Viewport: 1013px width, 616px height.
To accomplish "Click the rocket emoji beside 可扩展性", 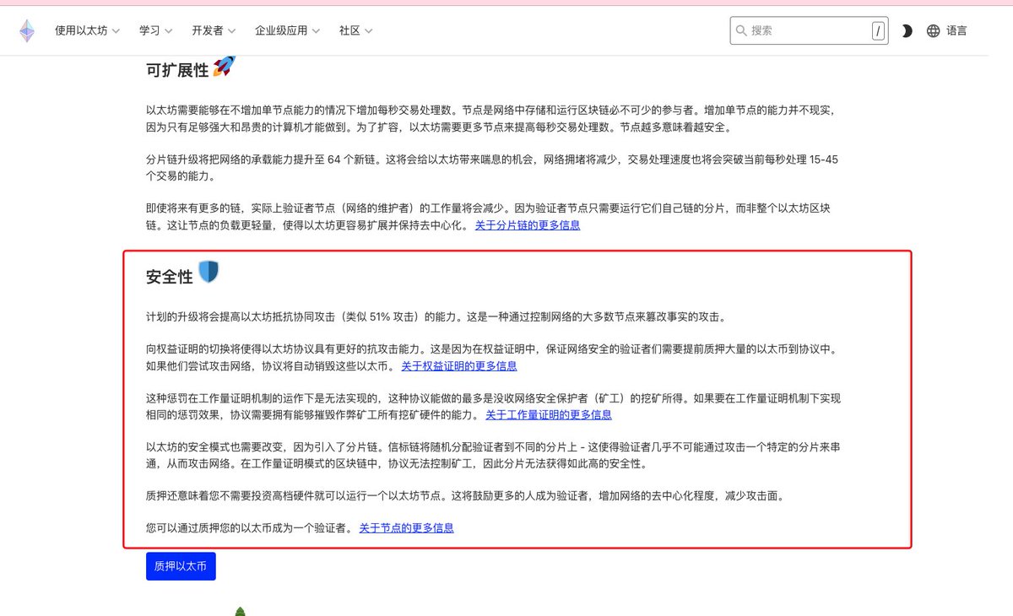I will coord(224,67).
